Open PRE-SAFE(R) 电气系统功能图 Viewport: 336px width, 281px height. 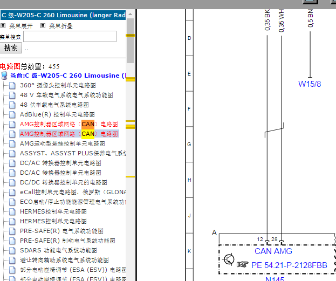pyautogui.click(x=61, y=231)
